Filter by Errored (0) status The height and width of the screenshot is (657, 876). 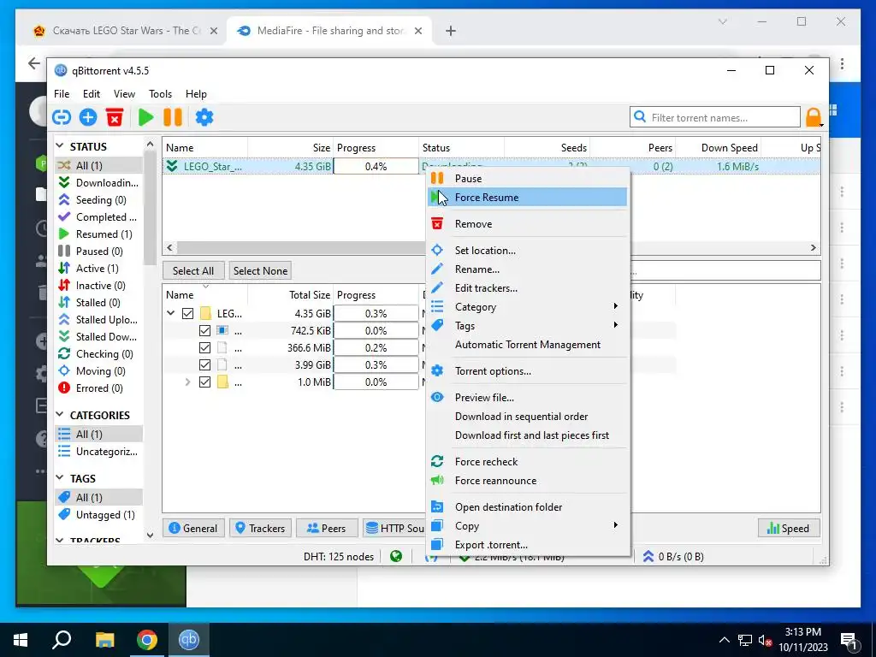tap(99, 388)
